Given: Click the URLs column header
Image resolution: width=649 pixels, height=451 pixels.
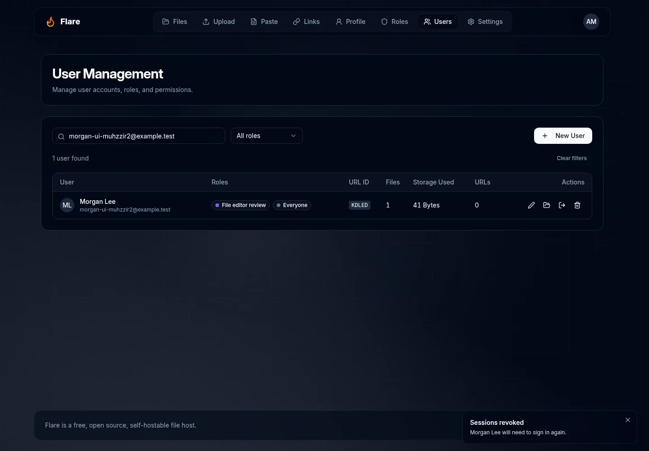Looking at the screenshot, I should (x=483, y=182).
